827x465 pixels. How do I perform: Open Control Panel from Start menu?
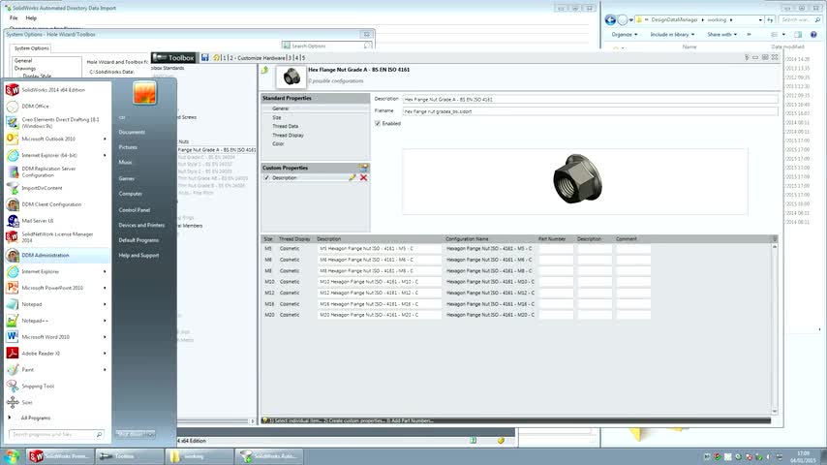point(135,209)
